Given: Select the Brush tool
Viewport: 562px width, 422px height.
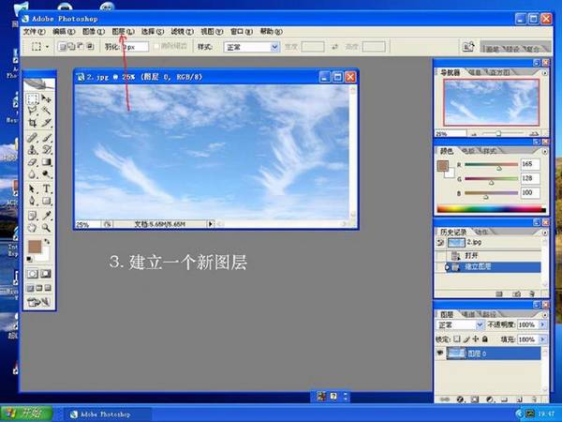Looking at the screenshot, I should [x=46, y=138].
